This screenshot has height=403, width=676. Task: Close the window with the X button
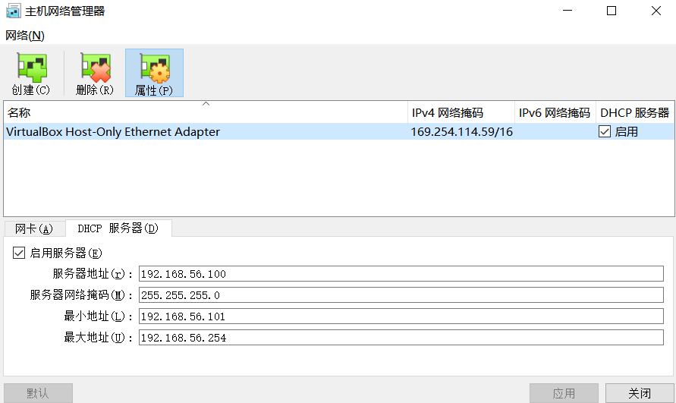point(656,11)
